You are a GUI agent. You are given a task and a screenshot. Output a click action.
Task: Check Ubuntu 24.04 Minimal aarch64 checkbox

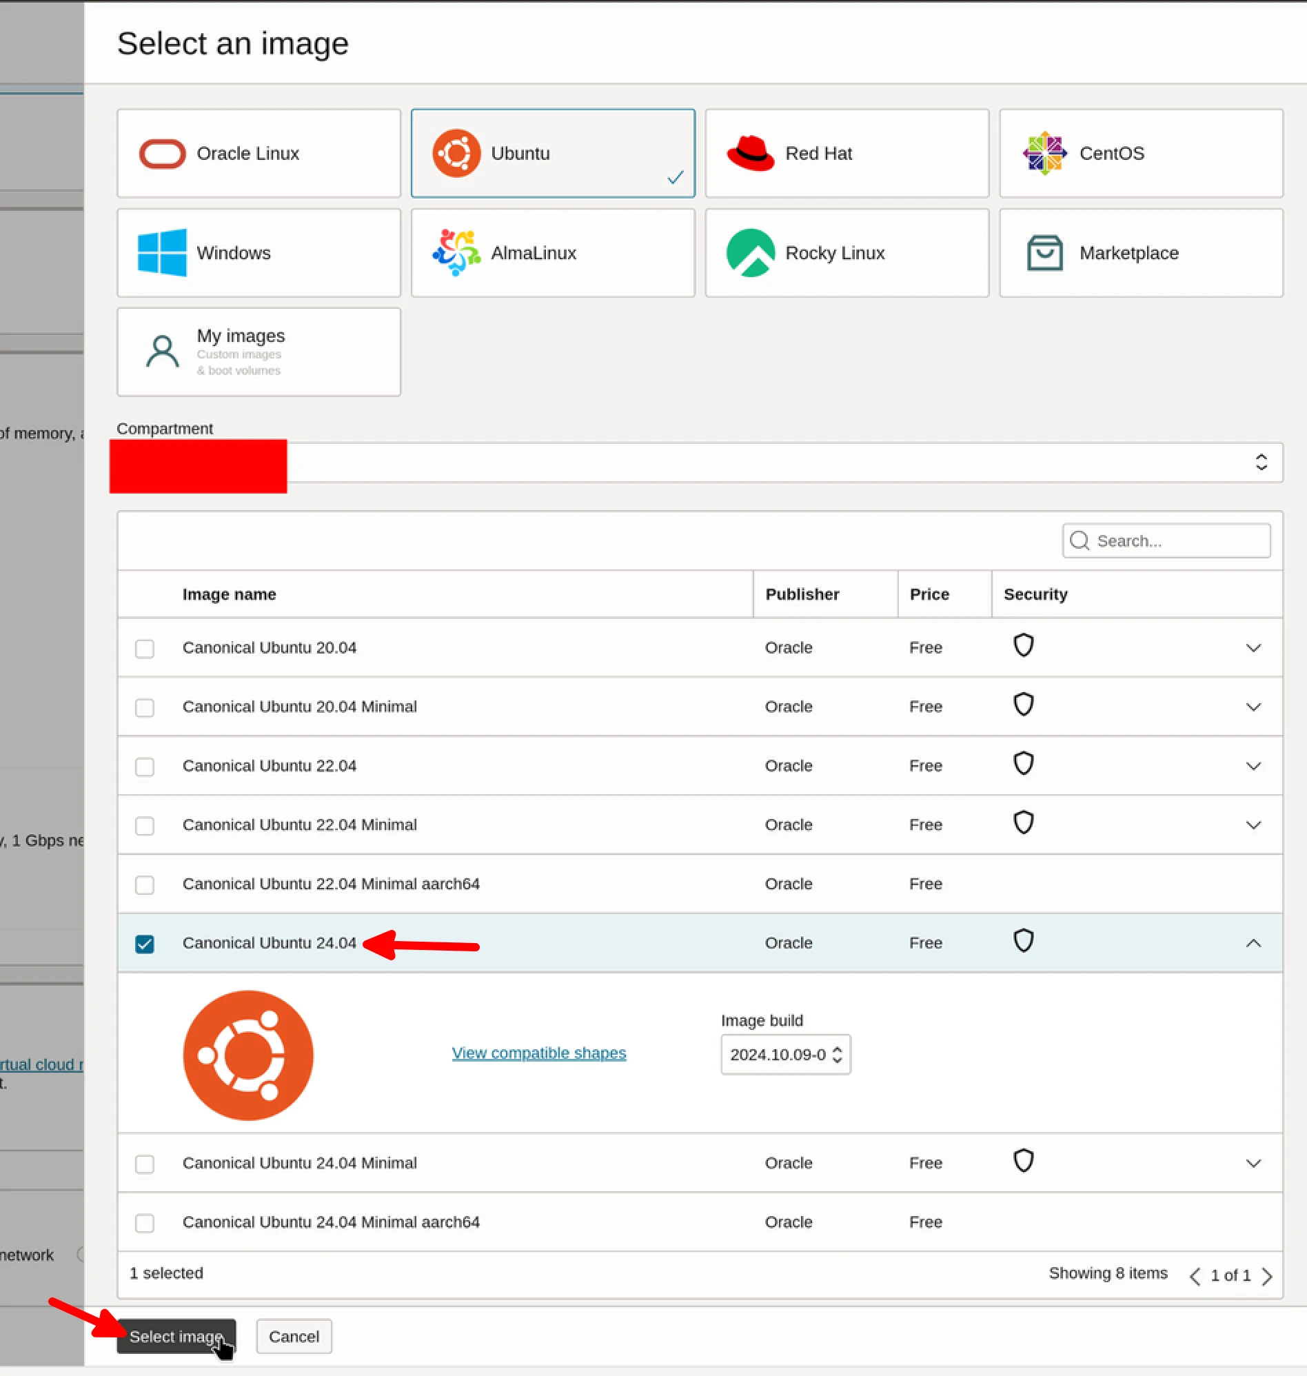[x=145, y=1224]
